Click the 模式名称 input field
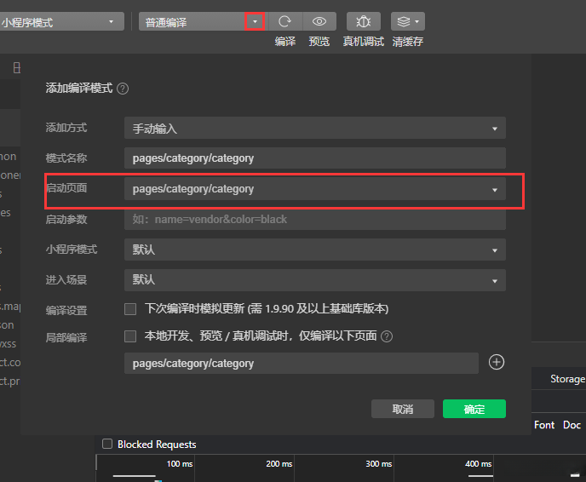Screen dimensions: 586x482 coord(314,158)
